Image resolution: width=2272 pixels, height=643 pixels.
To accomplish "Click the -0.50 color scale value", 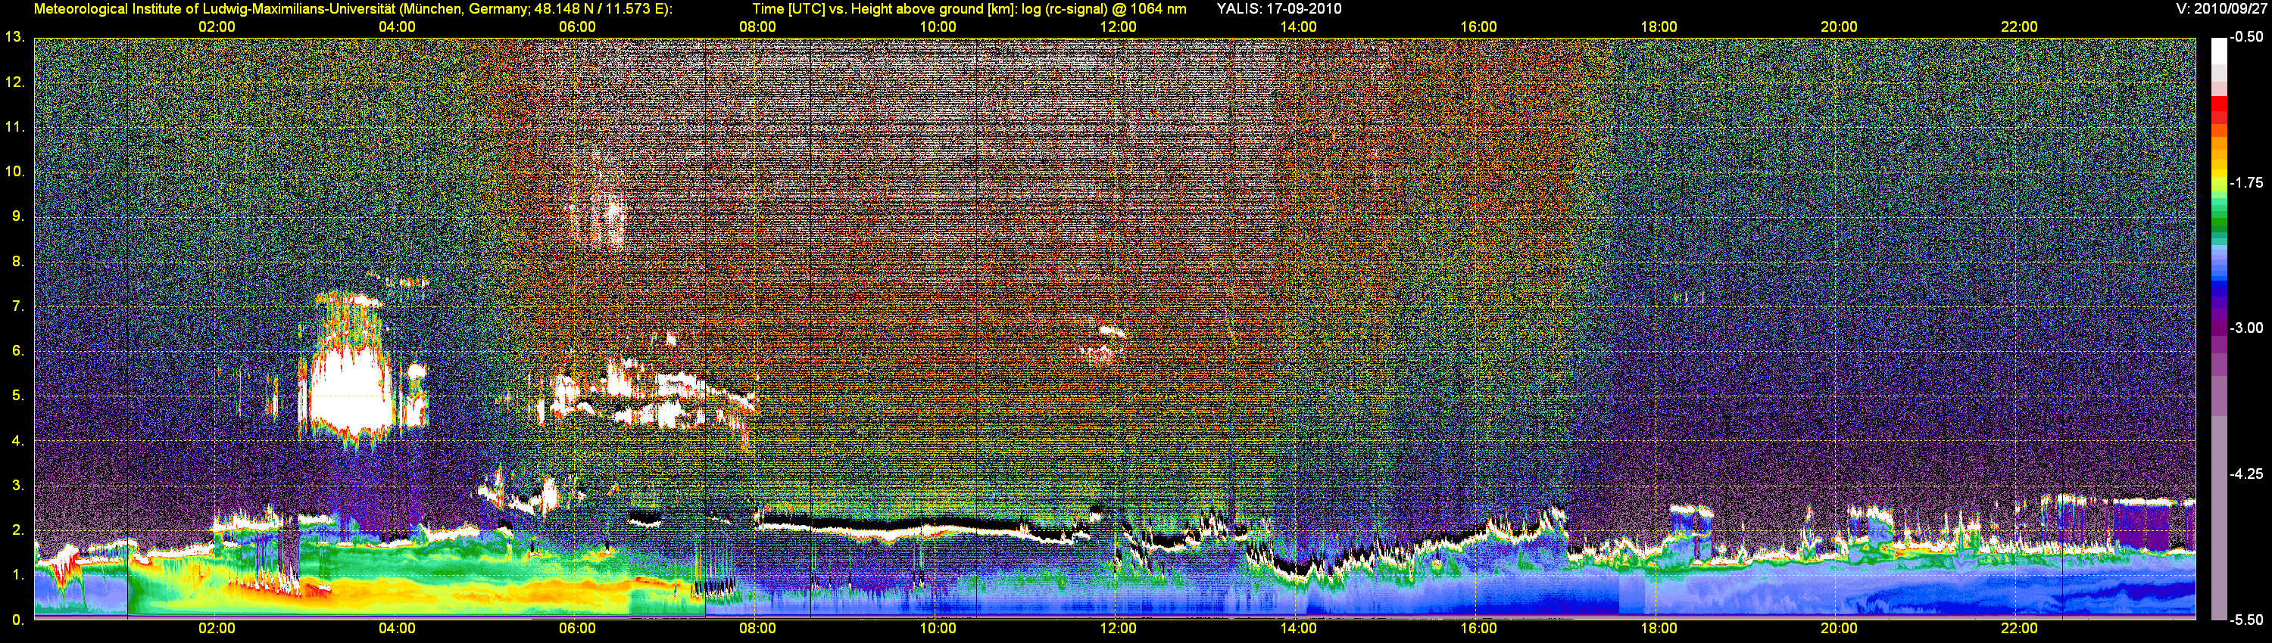I will (x=2246, y=38).
